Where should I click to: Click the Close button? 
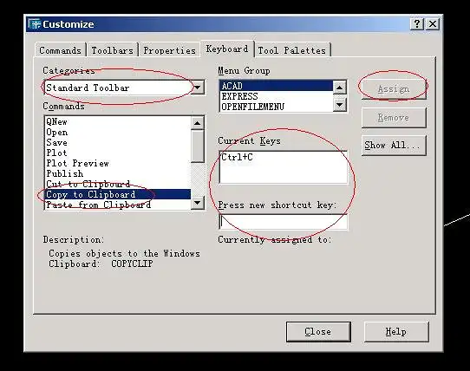(x=318, y=332)
